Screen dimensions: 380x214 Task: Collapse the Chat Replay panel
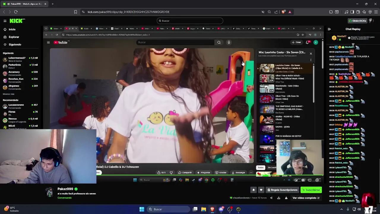pyautogui.click(x=329, y=29)
